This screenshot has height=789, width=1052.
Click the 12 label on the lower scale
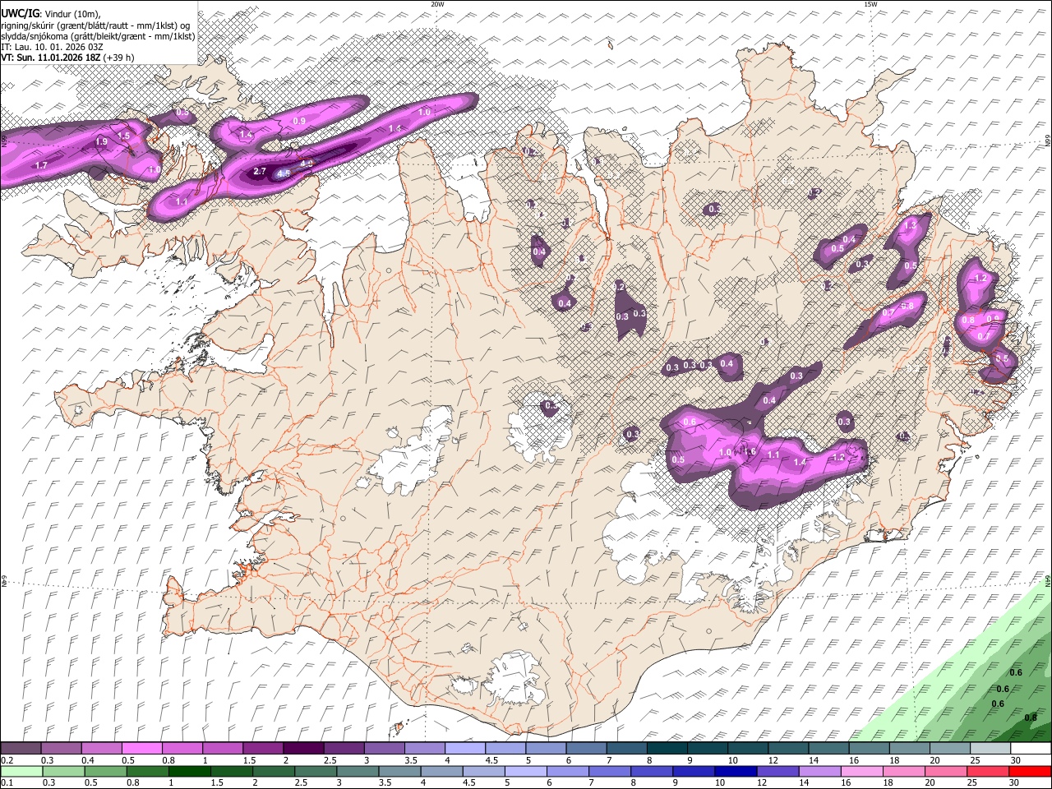coord(762,782)
